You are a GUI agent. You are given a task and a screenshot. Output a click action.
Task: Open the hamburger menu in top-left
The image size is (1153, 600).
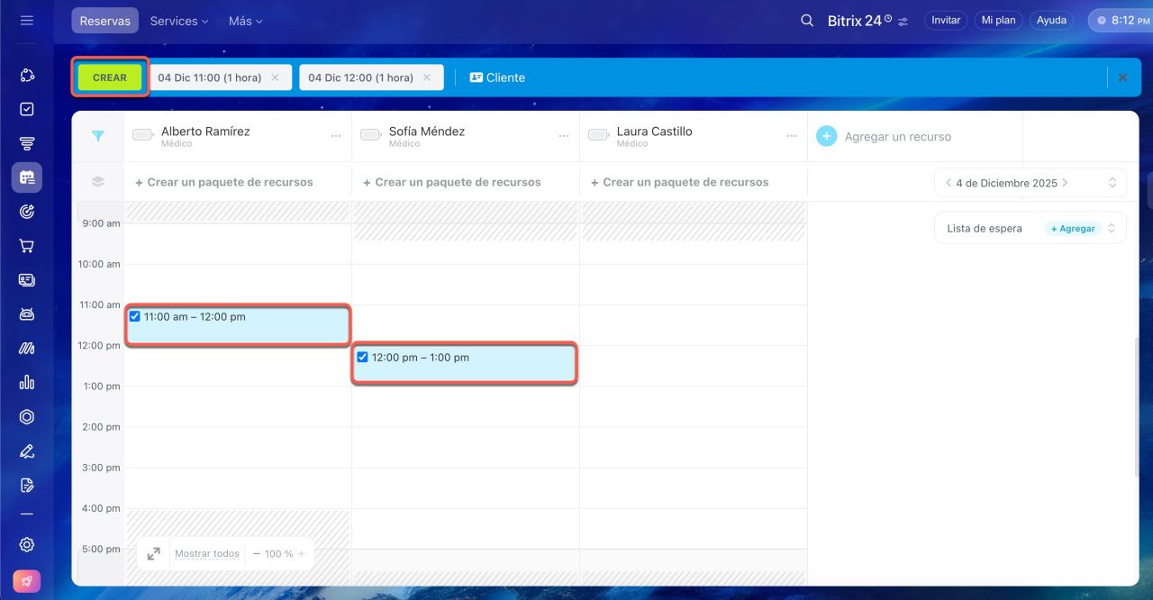pos(27,20)
